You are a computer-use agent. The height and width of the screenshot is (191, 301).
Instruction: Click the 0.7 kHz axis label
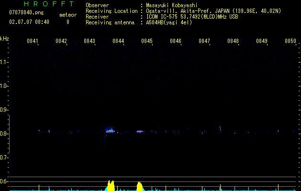[4, 158]
